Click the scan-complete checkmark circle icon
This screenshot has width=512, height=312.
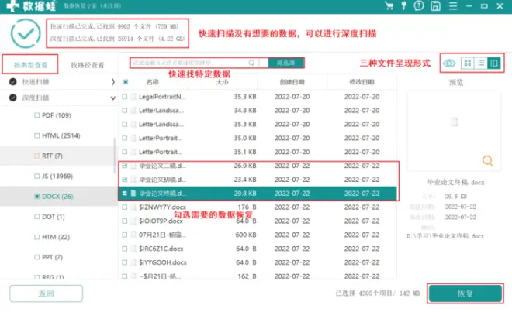(x=26, y=33)
